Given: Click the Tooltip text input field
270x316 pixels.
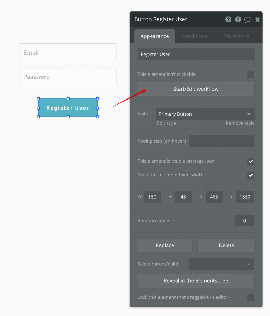Looking at the screenshot, I should [221, 141].
